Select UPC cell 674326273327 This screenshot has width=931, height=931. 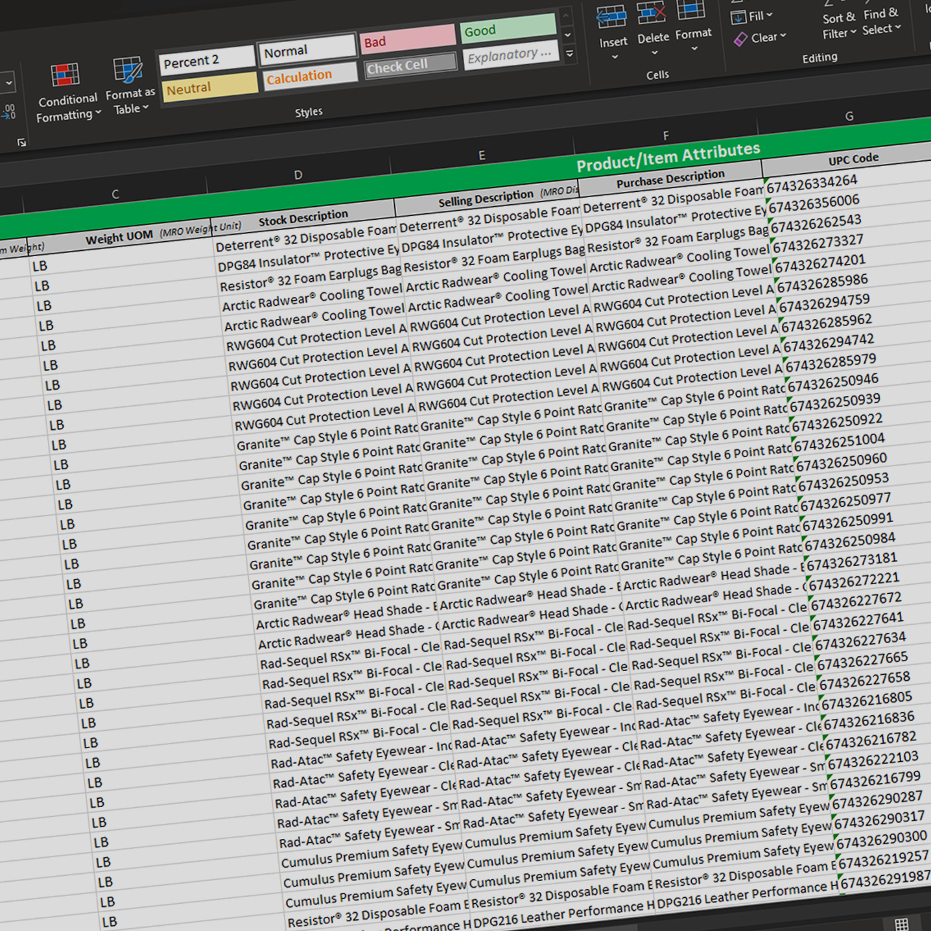[x=818, y=244]
